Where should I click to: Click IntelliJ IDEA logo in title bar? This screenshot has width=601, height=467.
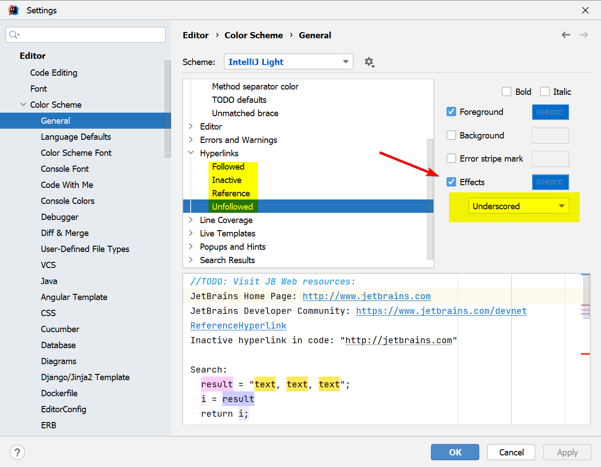tap(13, 10)
